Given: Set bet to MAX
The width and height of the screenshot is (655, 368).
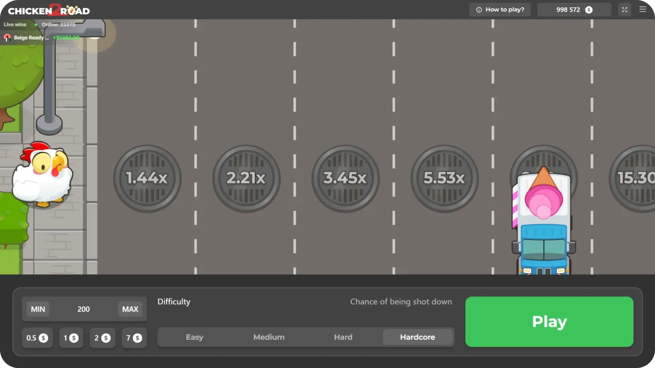Looking at the screenshot, I should coord(130,309).
